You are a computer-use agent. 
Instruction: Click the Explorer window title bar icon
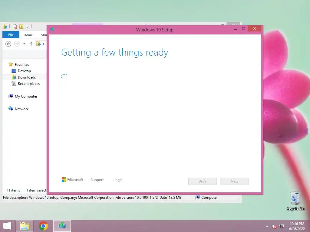(x=5, y=26)
